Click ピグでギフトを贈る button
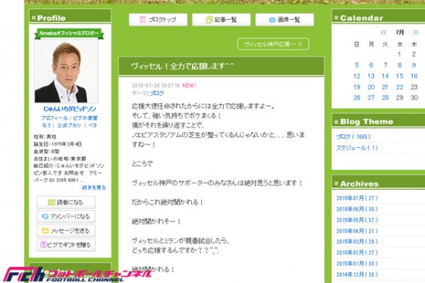Screen dimensions: 425x283 click(x=66, y=245)
